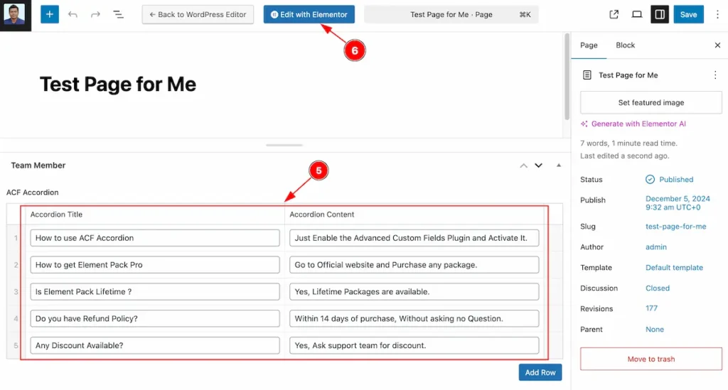Click row 3 handle in repeater
The image size is (728, 390).
[x=16, y=292]
